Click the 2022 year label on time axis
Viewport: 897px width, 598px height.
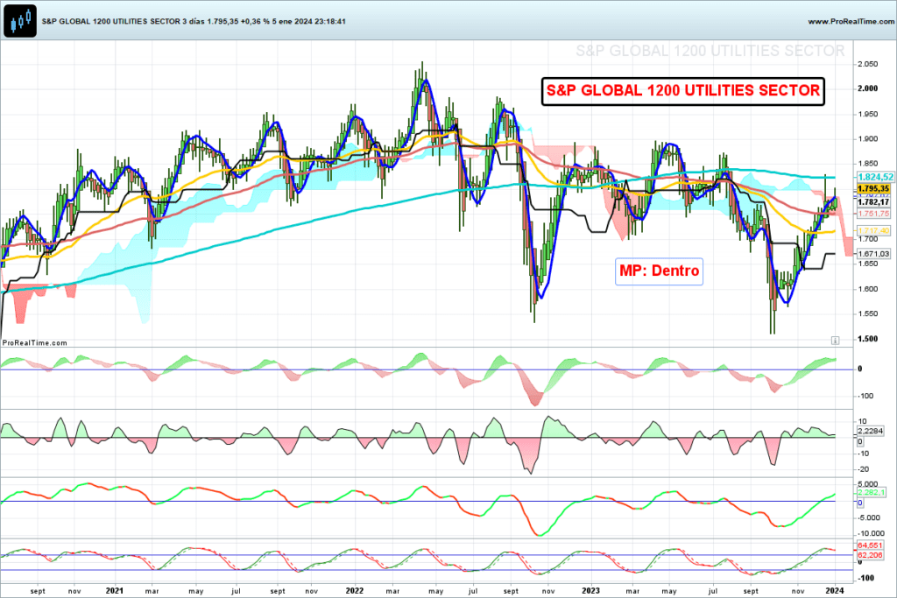(x=354, y=591)
